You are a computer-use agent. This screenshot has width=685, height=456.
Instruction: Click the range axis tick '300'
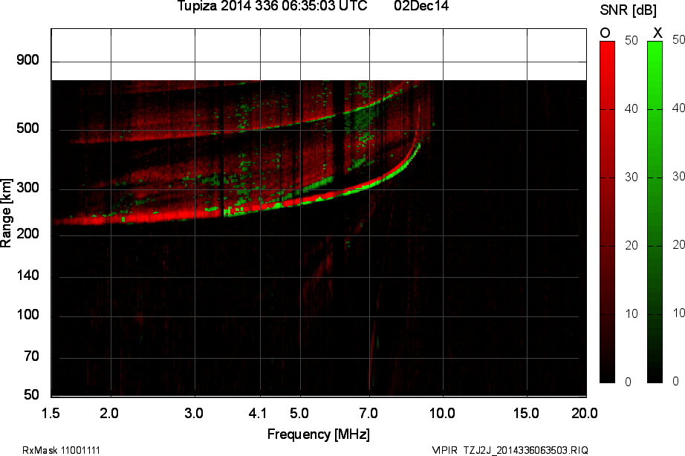(x=27, y=188)
